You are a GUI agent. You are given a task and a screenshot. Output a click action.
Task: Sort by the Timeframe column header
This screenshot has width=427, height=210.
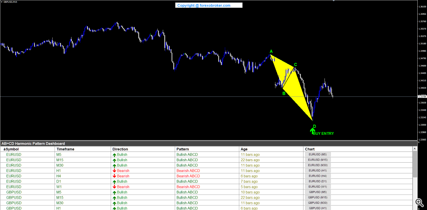[x=83, y=149]
